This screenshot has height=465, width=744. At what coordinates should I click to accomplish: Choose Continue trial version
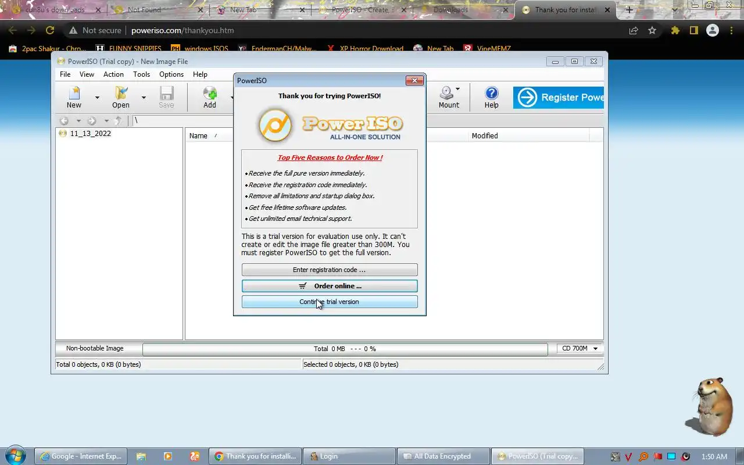[330, 302]
